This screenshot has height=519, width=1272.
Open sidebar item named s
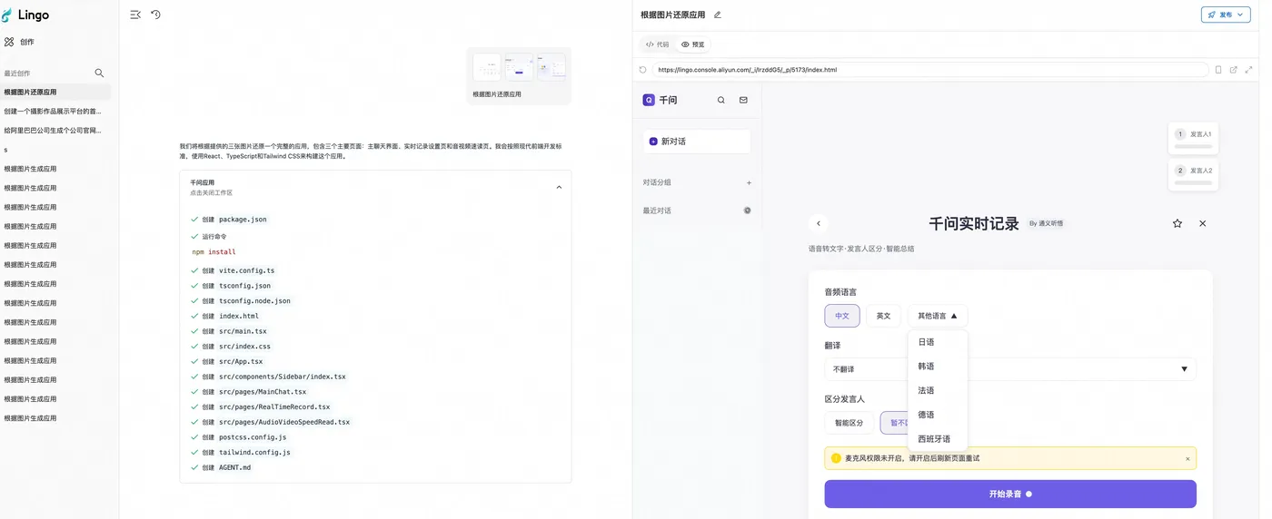[56, 150]
